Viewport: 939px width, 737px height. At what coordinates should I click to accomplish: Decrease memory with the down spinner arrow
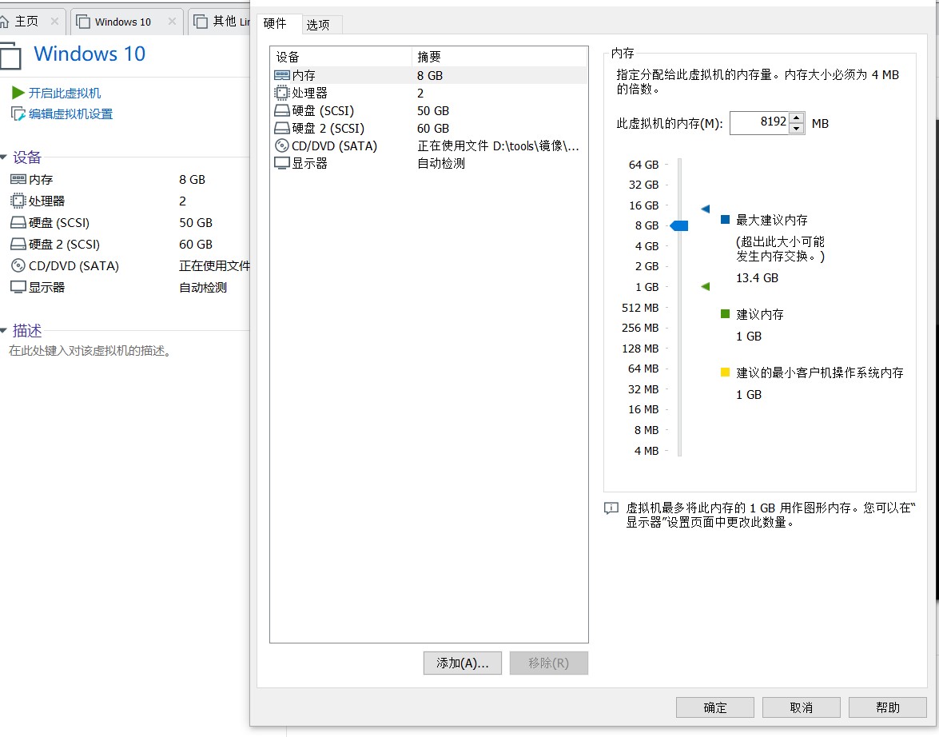pyautogui.click(x=797, y=128)
